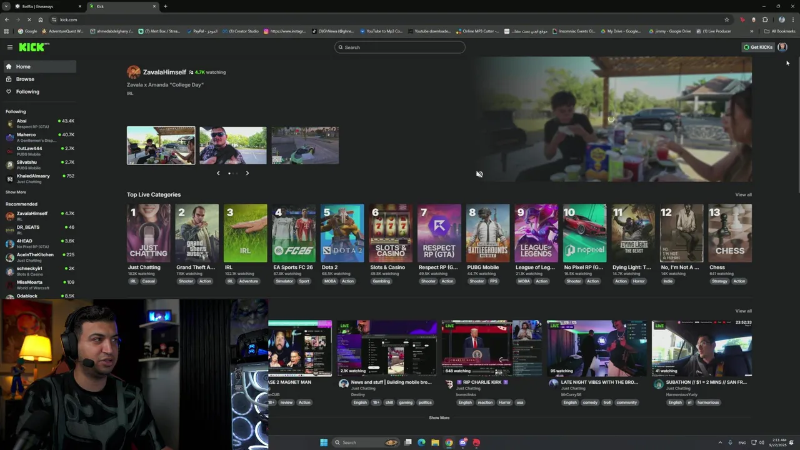Open 4HEAD recommended channel avatar
The image size is (800, 450).
pos(9,243)
